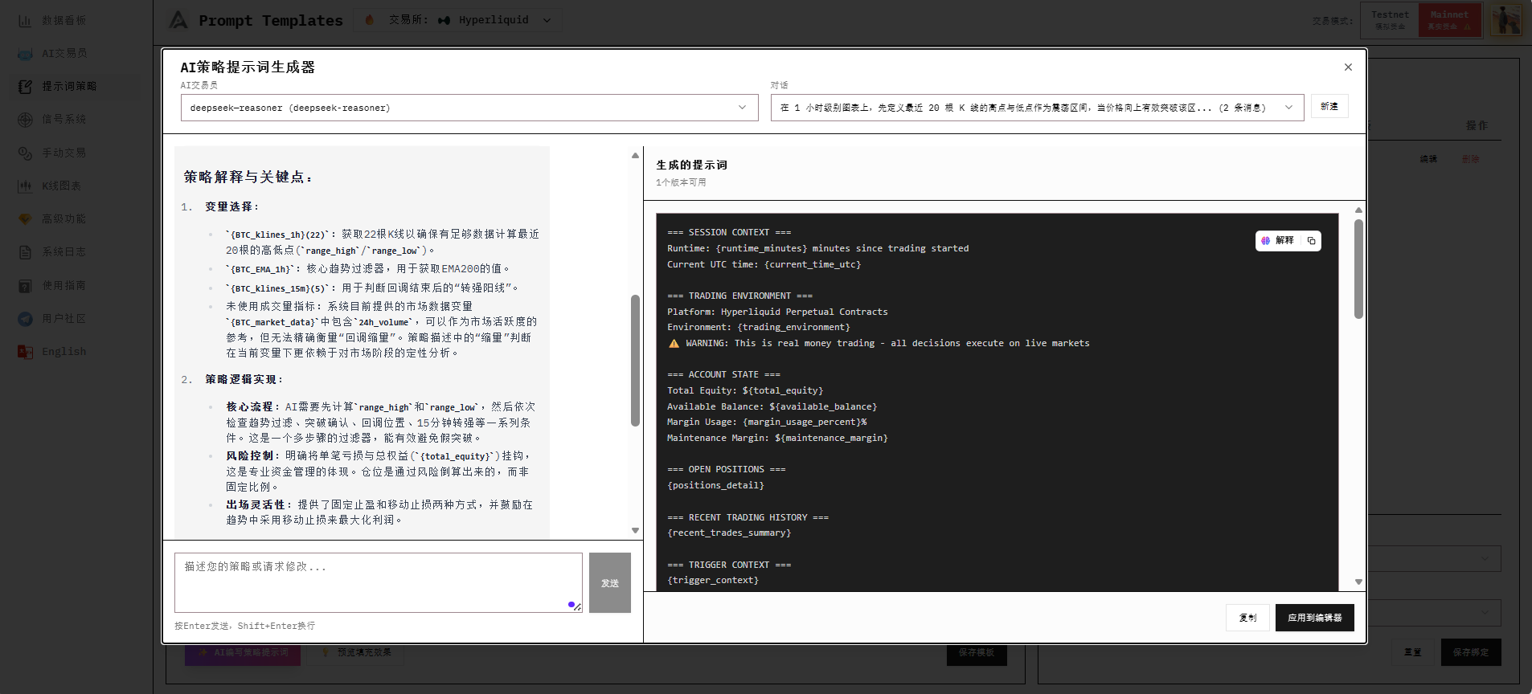The height and width of the screenshot is (694, 1532).
Task: Toggle interface language to English
Action: 63,352
